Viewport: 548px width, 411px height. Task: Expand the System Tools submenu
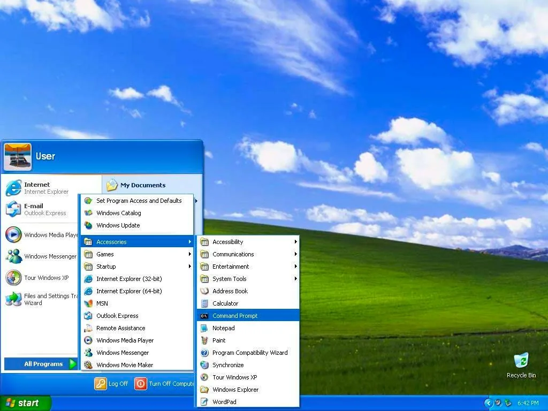pyautogui.click(x=231, y=278)
